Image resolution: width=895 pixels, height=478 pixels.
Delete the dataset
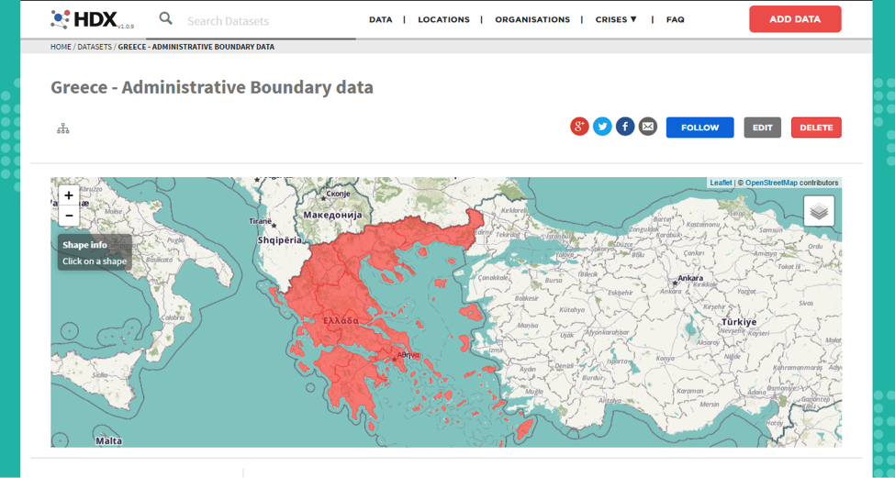tap(815, 128)
